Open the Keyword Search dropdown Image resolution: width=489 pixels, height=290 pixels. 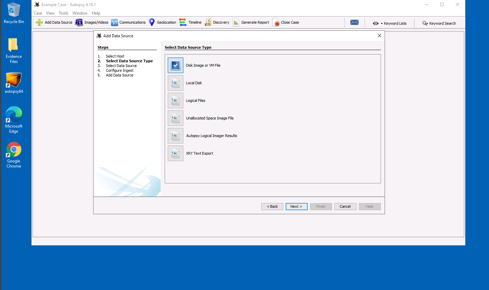pos(439,23)
